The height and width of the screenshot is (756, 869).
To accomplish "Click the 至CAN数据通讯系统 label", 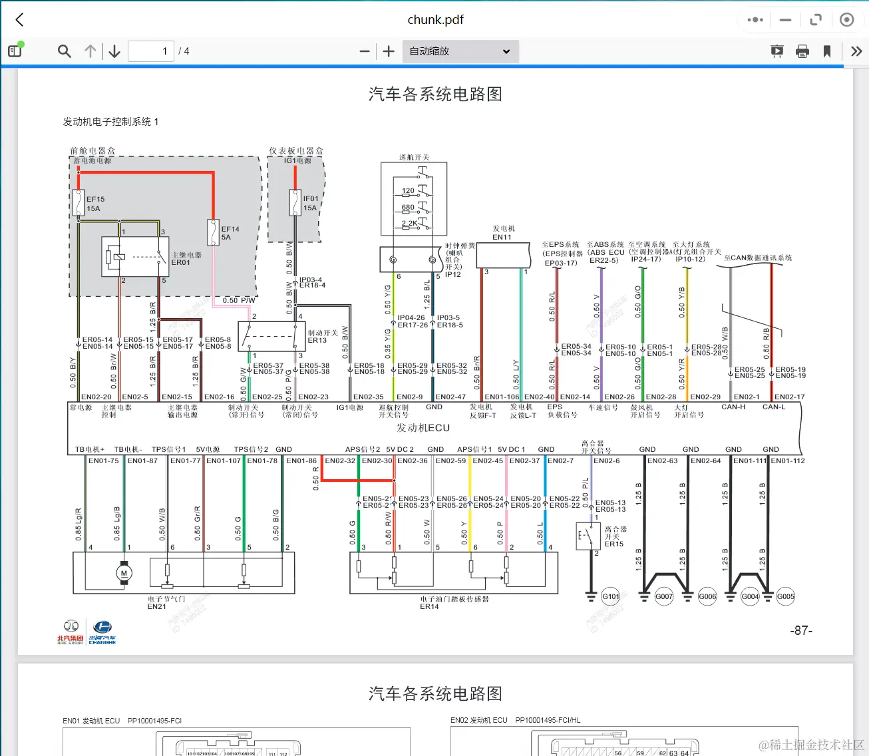I will coord(758,258).
